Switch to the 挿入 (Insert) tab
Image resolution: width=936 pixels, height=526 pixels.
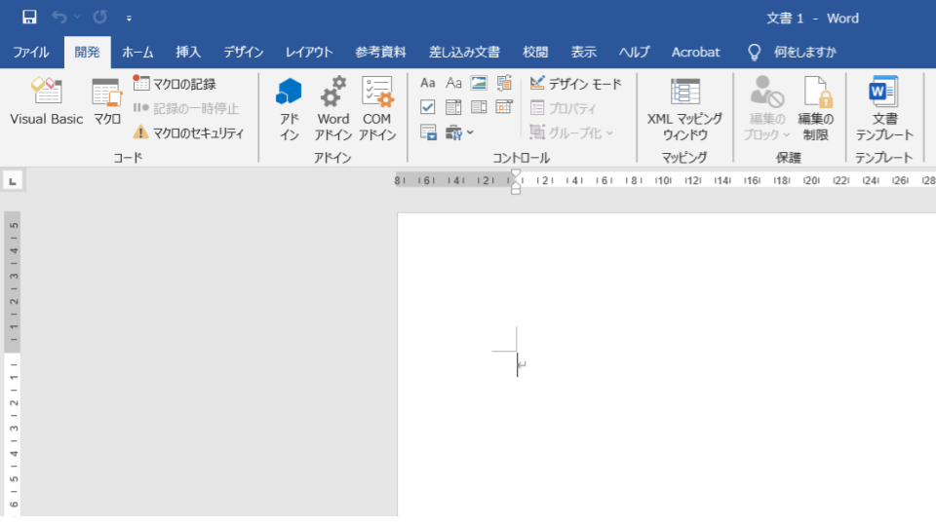pos(188,53)
